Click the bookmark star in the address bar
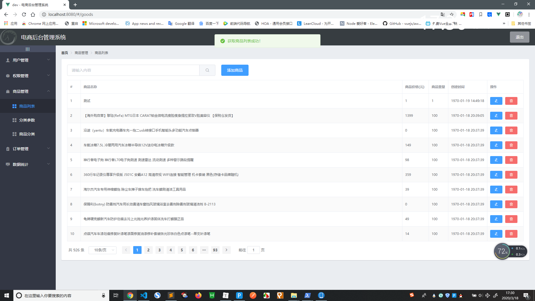 [x=452, y=14]
